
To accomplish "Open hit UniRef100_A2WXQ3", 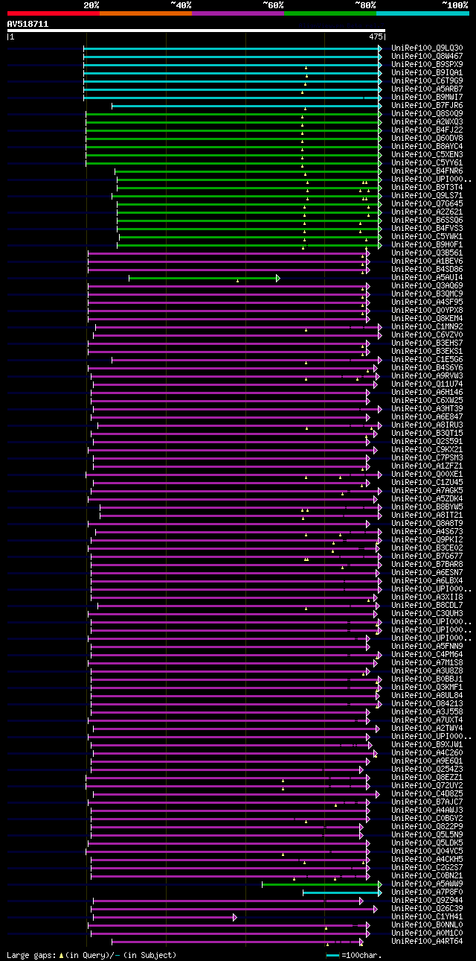I will pos(427,122).
